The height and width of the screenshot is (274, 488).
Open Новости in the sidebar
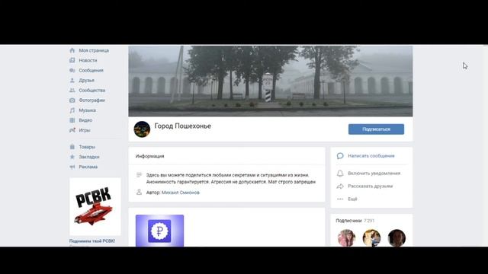click(x=88, y=60)
